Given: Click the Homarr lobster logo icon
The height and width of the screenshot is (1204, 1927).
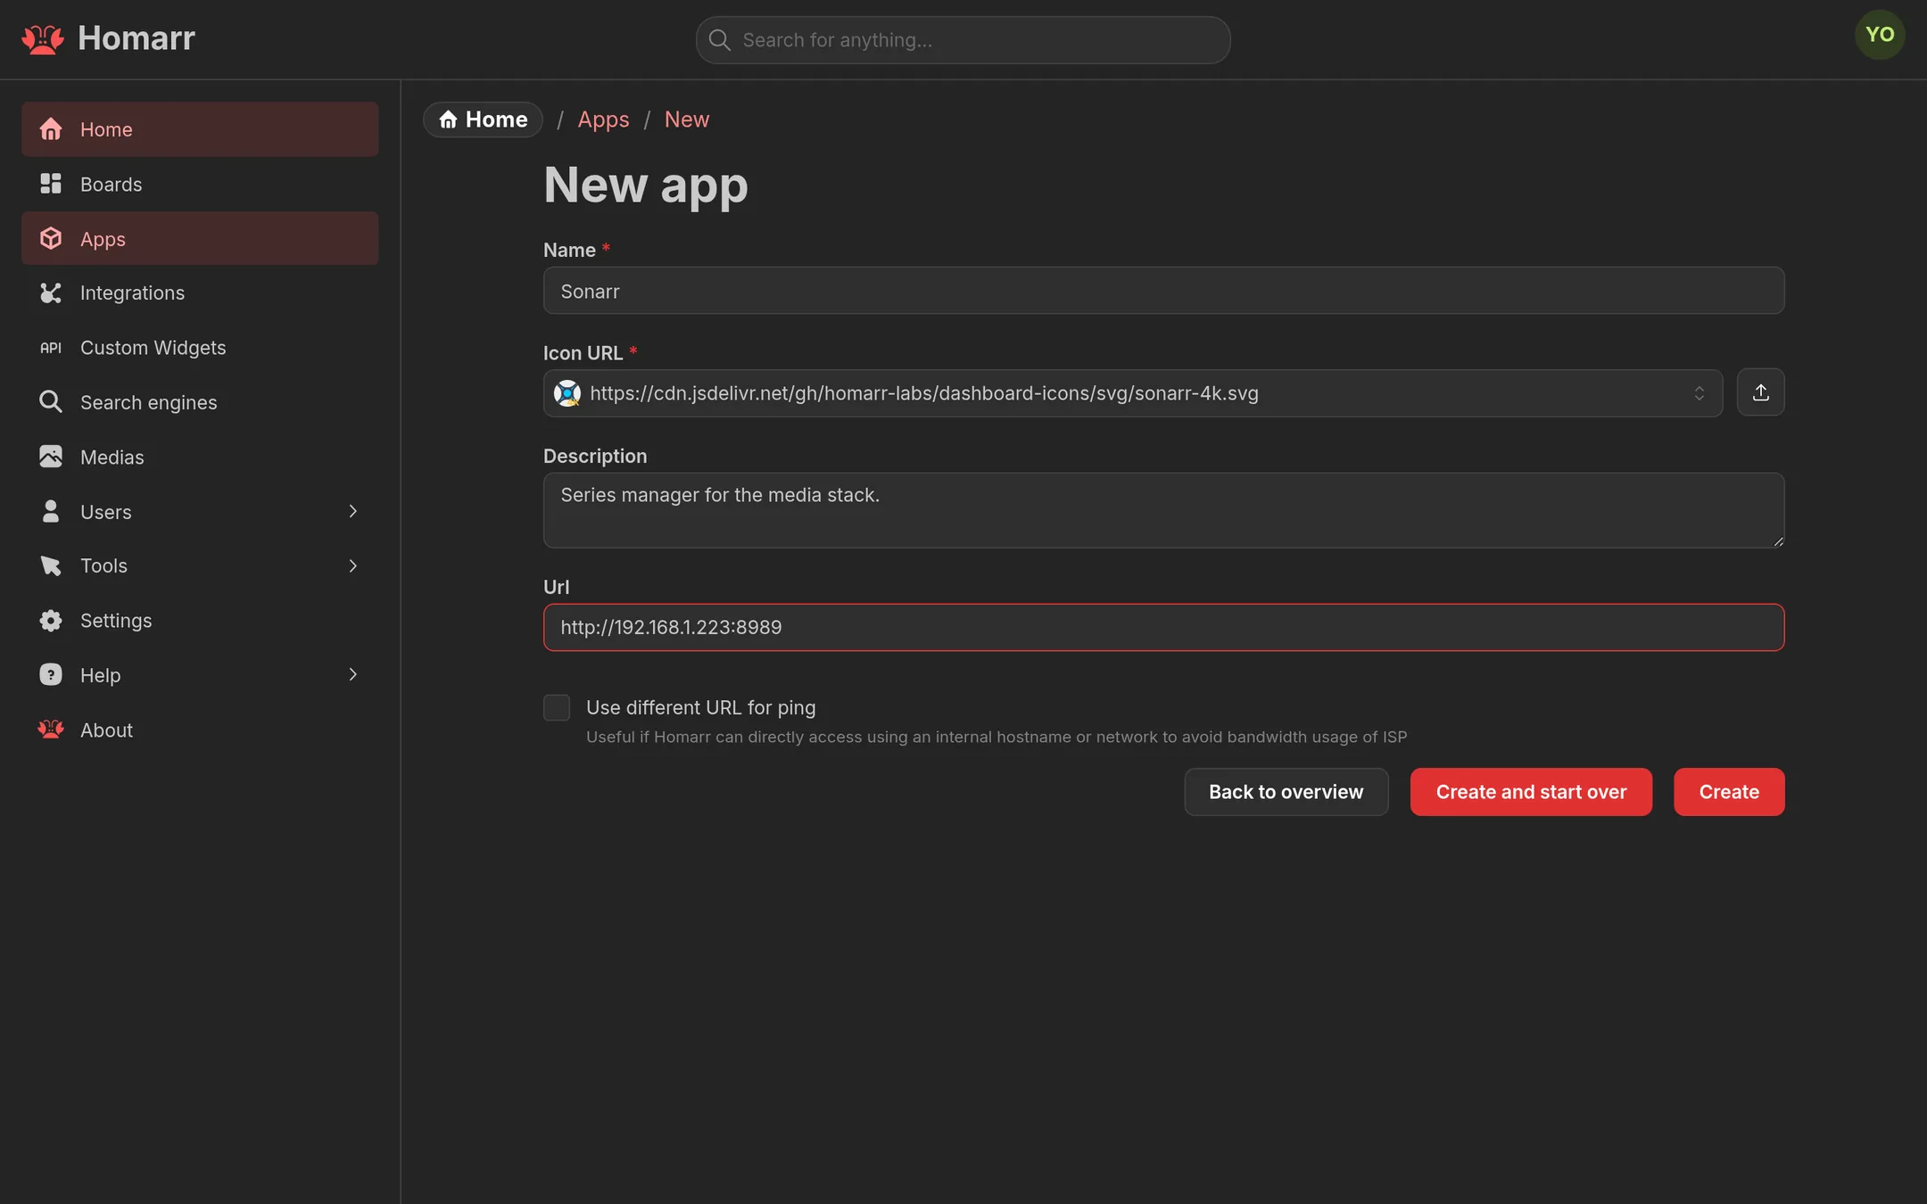Looking at the screenshot, I should 43,39.
